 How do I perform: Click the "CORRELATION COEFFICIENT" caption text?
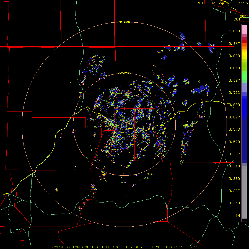pos(81,247)
